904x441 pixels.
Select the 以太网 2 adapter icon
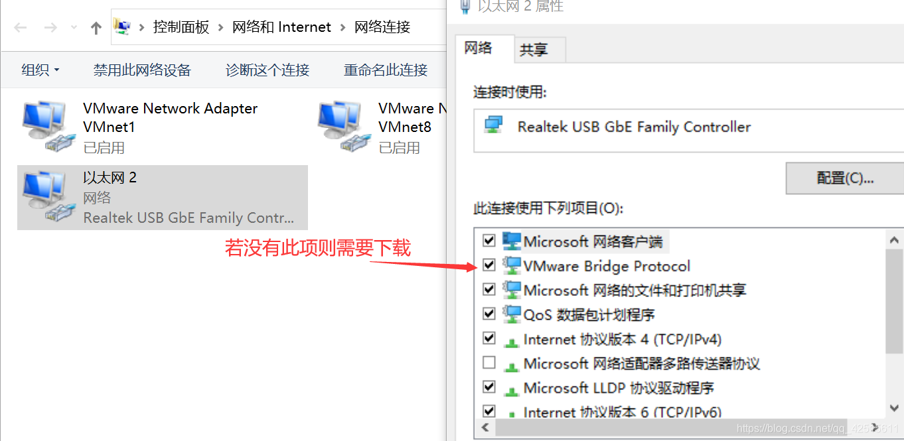click(45, 196)
